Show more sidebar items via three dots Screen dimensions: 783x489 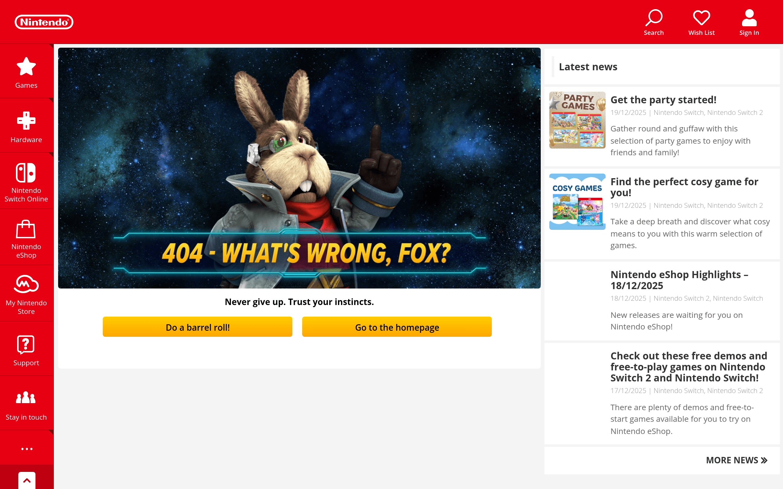click(x=27, y=449)
